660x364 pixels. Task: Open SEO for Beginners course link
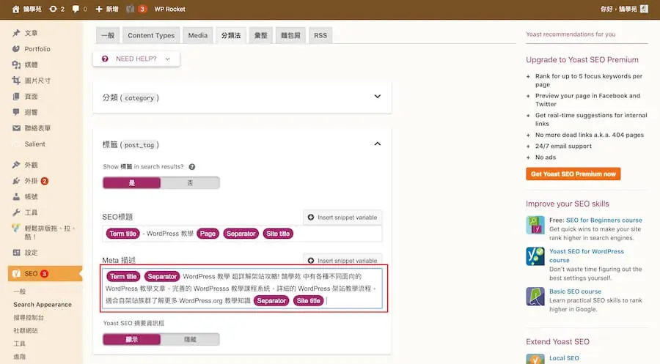tap(604, 220)
